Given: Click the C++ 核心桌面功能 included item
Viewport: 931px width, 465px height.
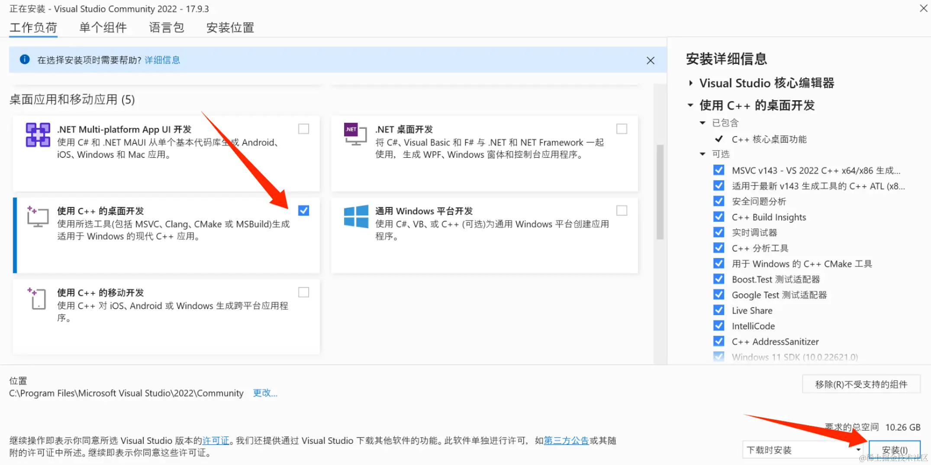Looking at the screenshot, I should 769,139.
